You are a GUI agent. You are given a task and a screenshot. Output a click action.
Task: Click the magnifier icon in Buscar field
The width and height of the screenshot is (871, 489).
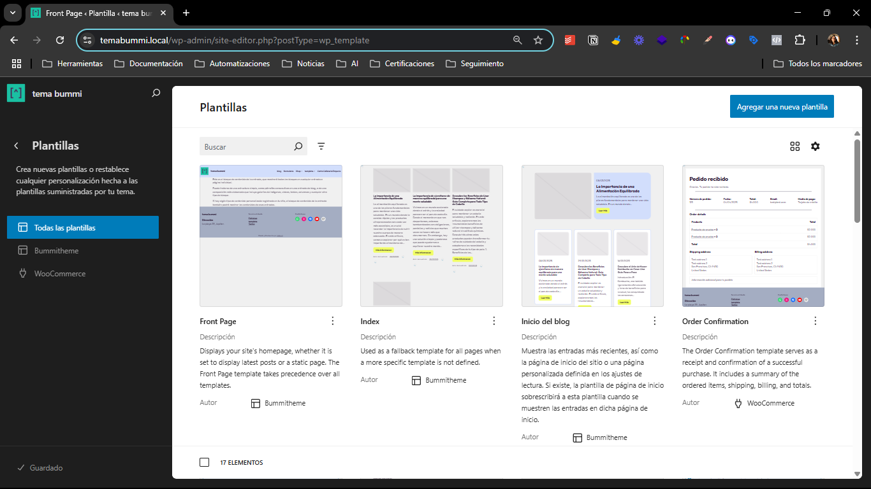298,146
